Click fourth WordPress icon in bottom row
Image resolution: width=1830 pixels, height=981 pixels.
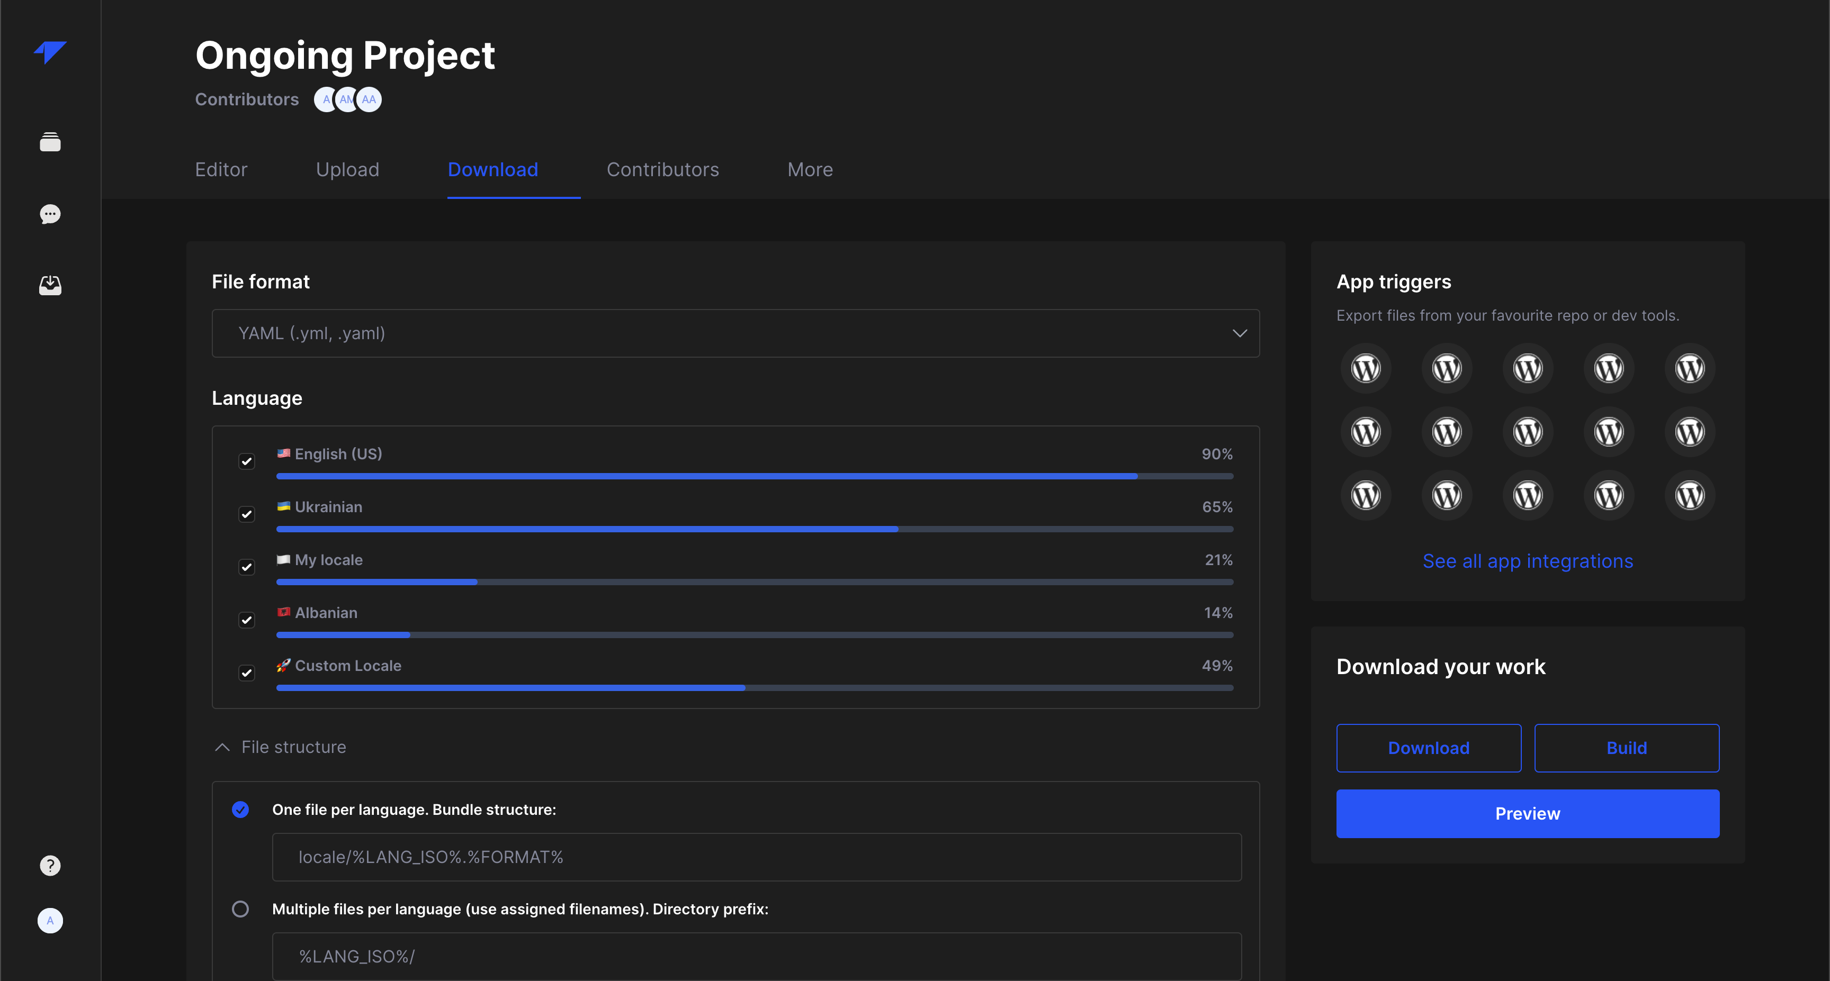[x=1608, y=495]
